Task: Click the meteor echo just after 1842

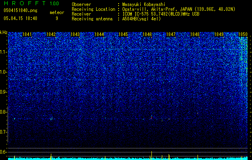Action: 51,119
